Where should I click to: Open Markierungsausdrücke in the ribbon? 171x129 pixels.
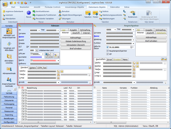coord(111,15)
